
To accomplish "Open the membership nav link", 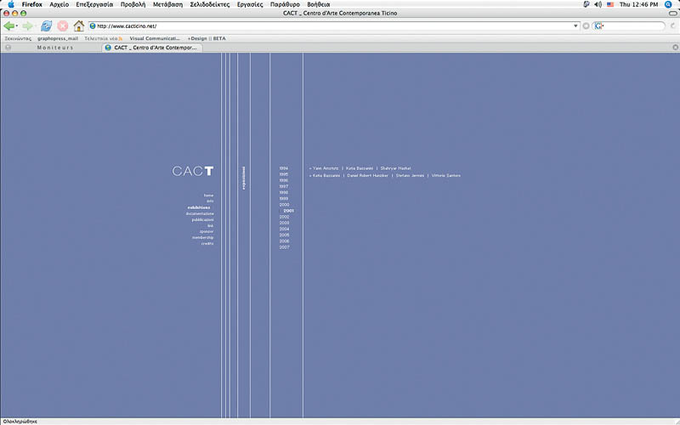I will point(202,238).
